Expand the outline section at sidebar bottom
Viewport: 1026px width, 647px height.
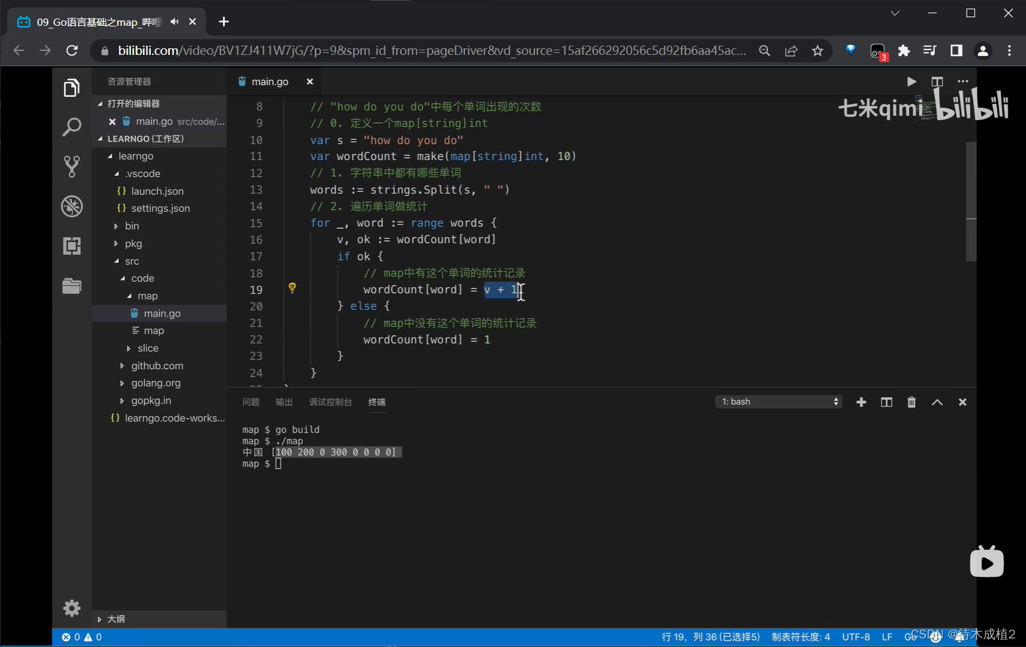(x=159, y=619)
